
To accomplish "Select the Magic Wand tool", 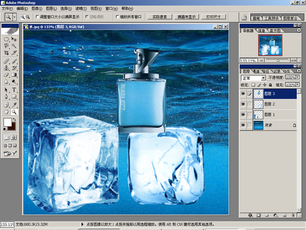I will tap(14, 46).
